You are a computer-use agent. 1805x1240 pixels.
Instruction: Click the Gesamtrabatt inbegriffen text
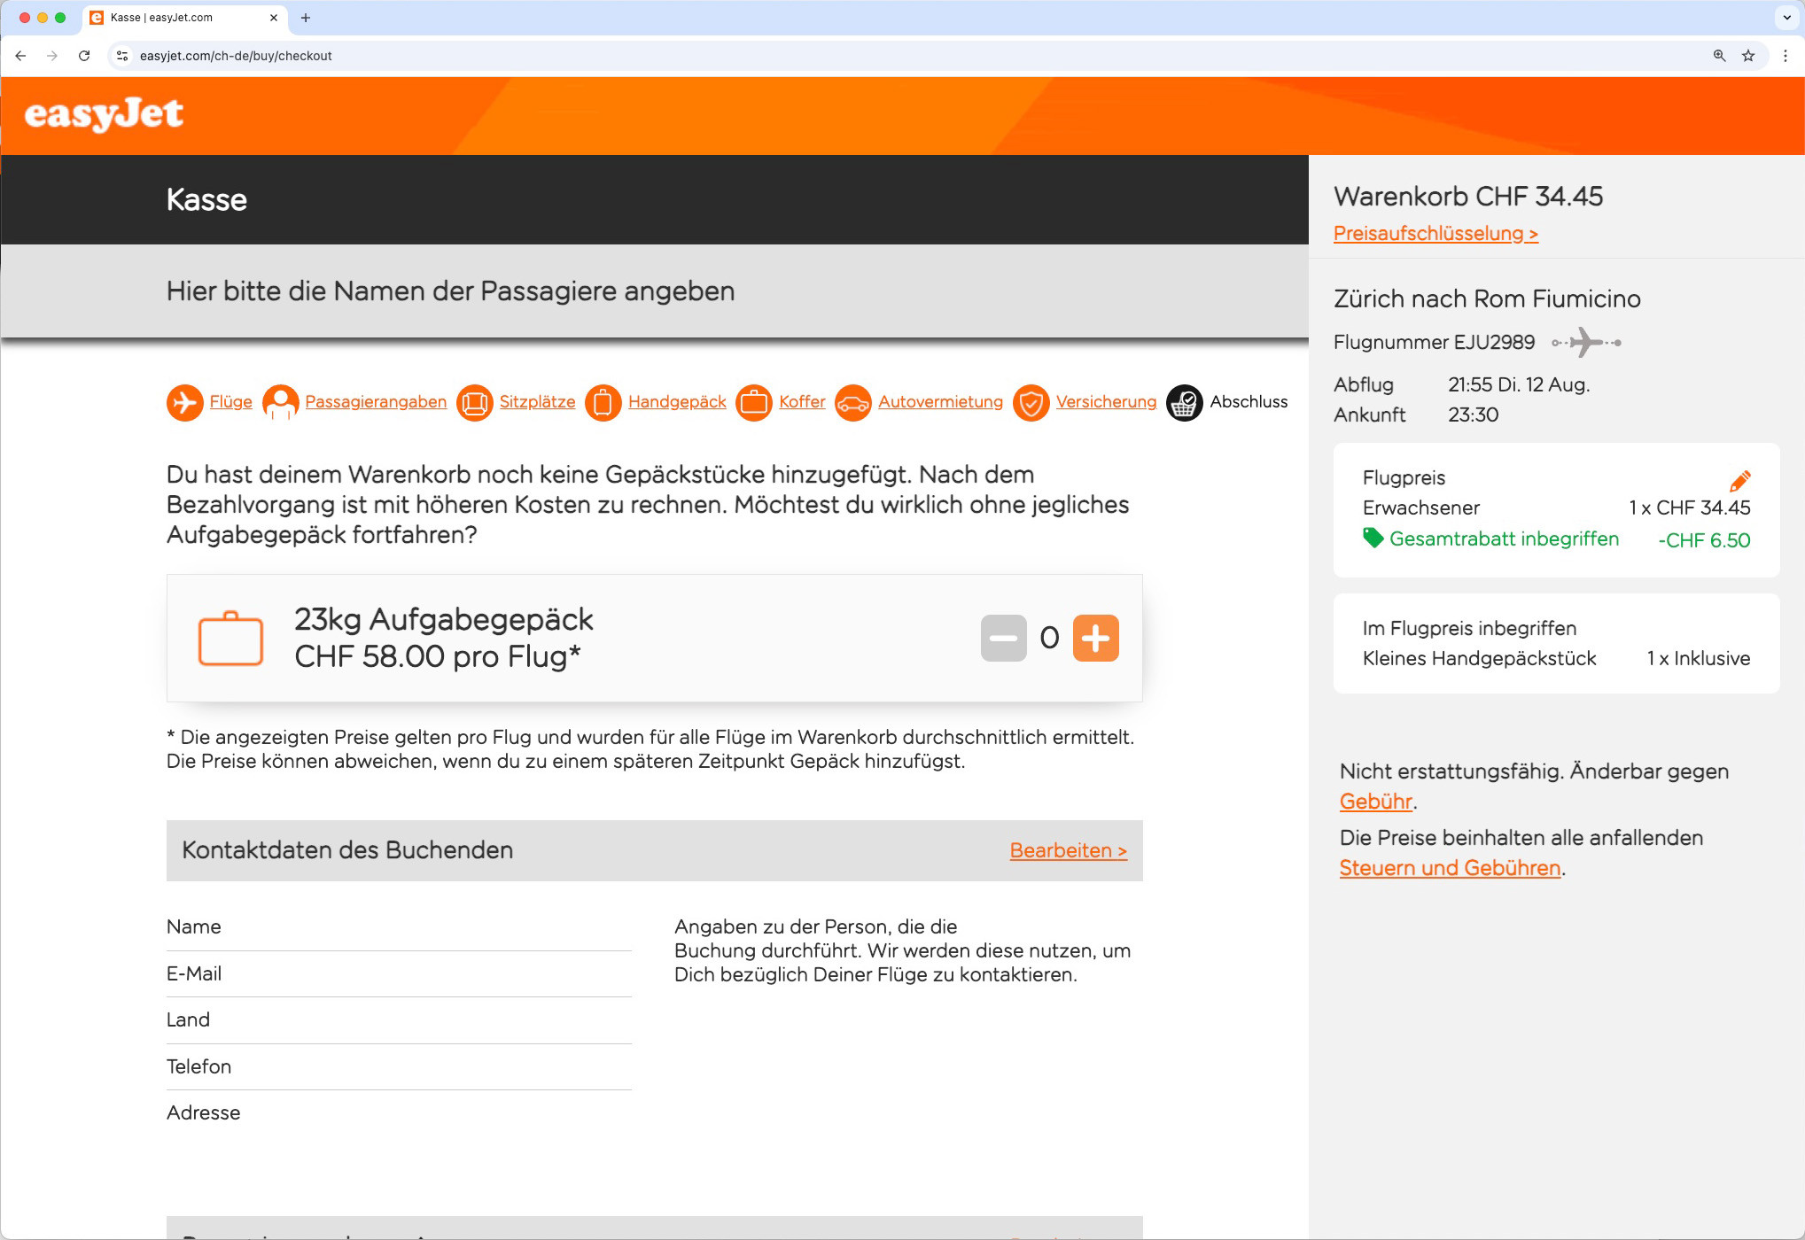point(1504,539)
